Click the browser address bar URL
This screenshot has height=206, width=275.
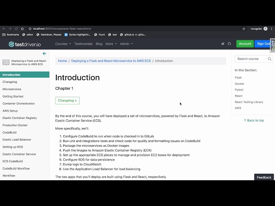click(62, 29)
